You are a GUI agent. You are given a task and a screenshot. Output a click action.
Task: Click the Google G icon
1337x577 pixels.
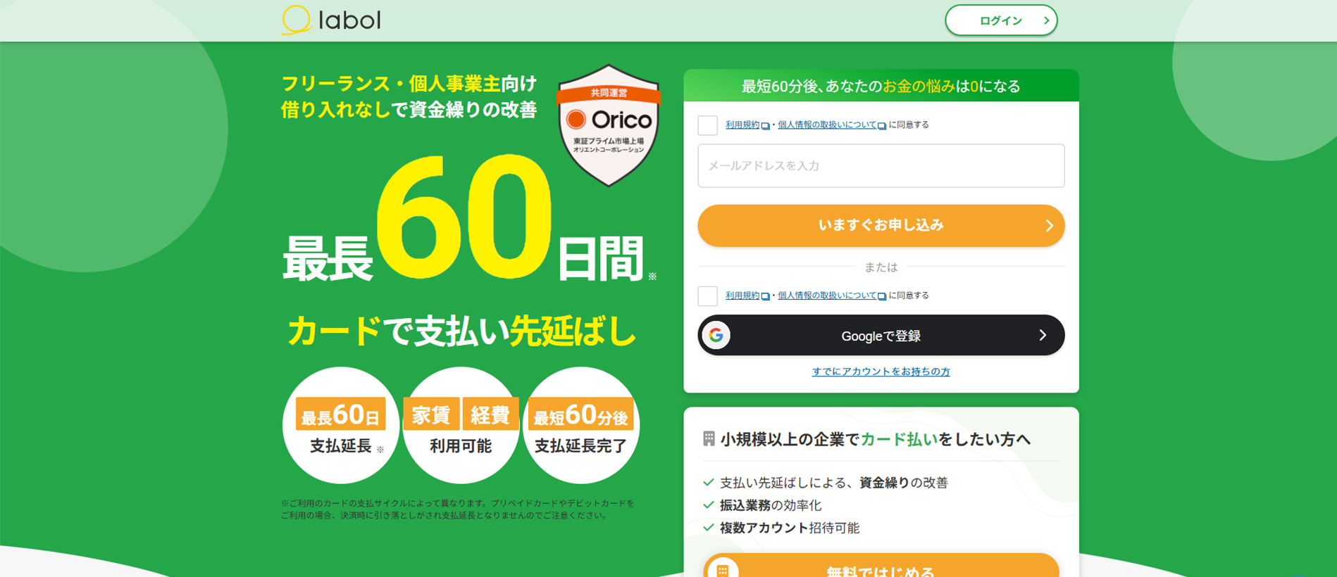coord(716,336)
